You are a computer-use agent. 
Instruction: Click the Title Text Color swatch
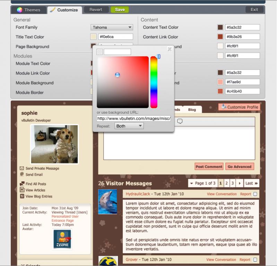click(x=93, y=37)
